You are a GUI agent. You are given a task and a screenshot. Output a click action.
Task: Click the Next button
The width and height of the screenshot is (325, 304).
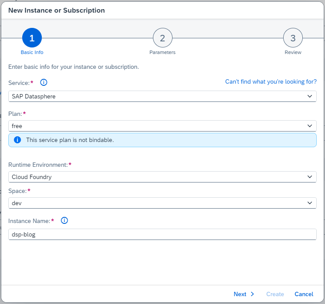coord(244,294)
